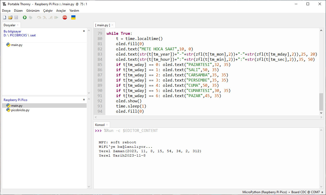Run current script with green play icon
326x195 pixels.
(x=25, y=17)
